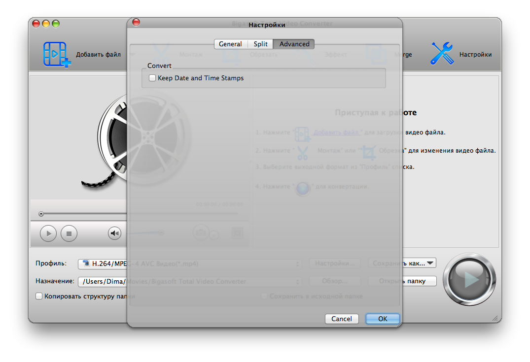Screen dimensions: 530x362
Task: Click the Назначение path field
Action: pos(190,281)
